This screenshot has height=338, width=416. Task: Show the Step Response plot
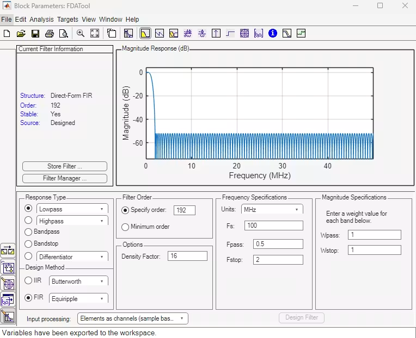pyautogui.click(x=230, y=33)
